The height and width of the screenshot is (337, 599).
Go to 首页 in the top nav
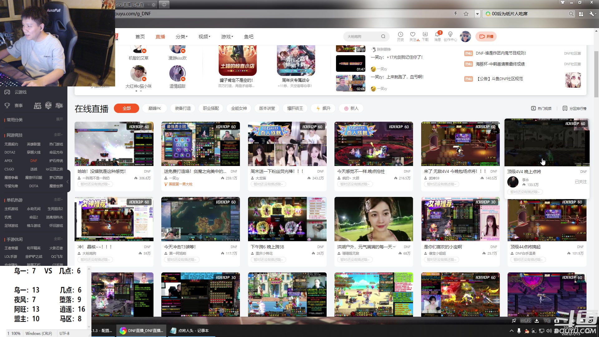coord(140,37)
